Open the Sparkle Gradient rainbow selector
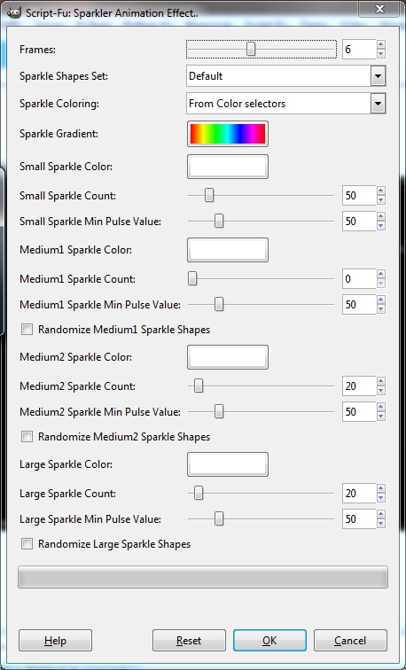The width and height of the screenshot is (406, 670). pos(228,134)
